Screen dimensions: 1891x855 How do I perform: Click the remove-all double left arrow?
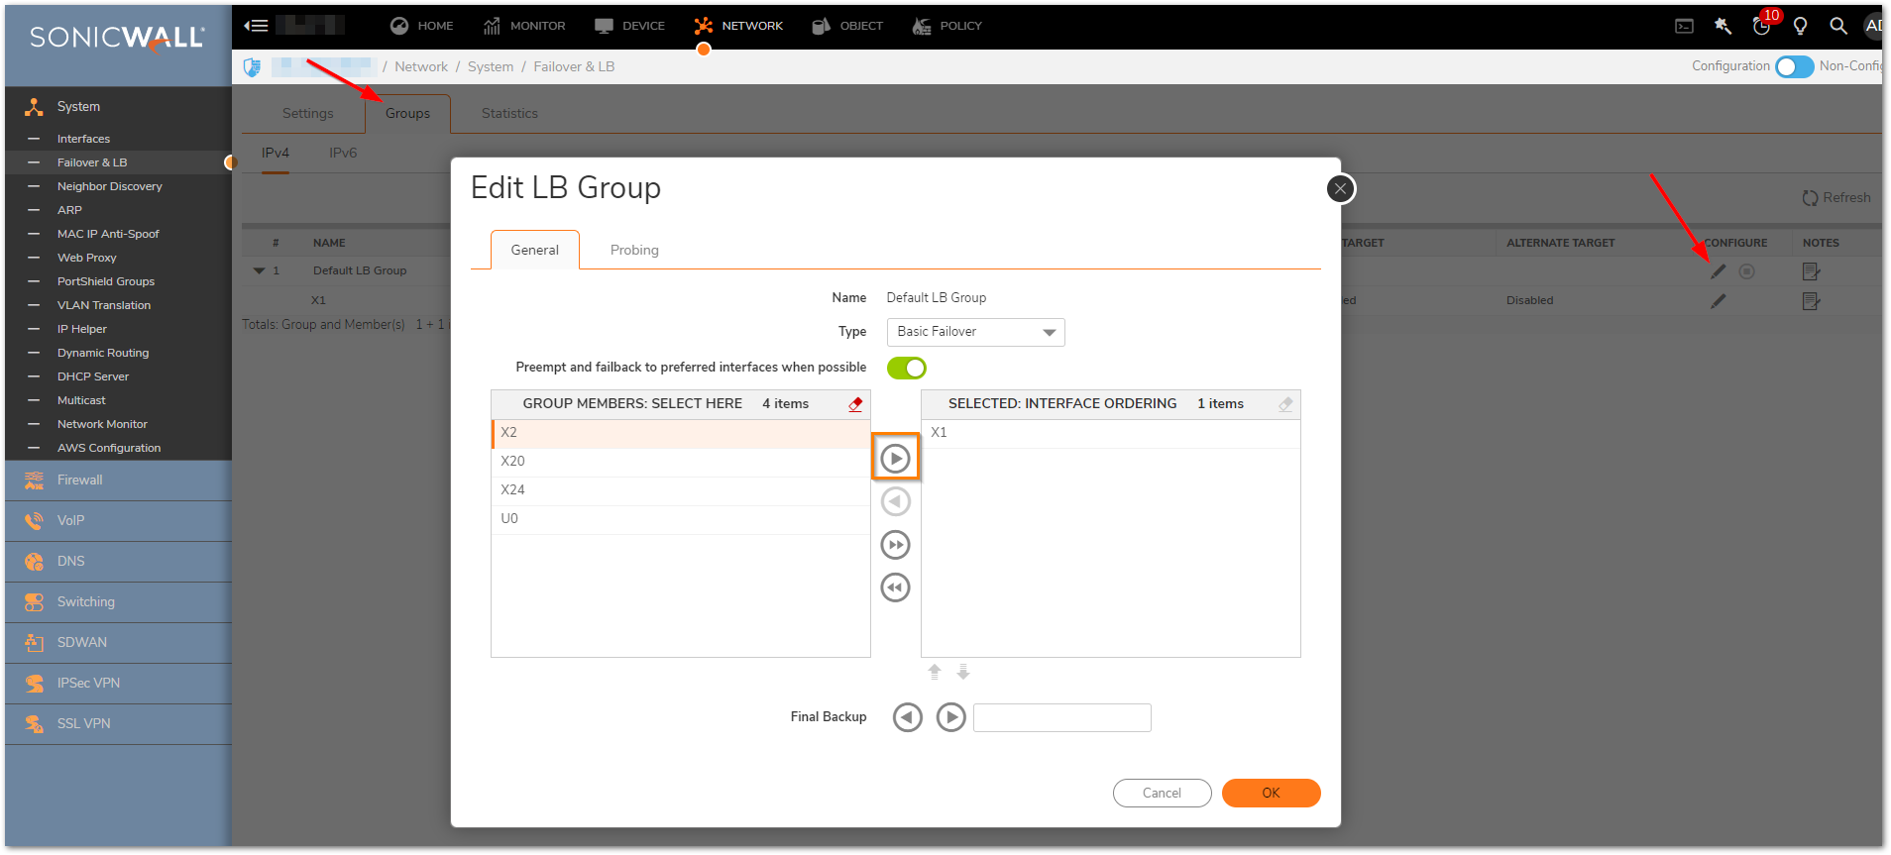[895, 588]
